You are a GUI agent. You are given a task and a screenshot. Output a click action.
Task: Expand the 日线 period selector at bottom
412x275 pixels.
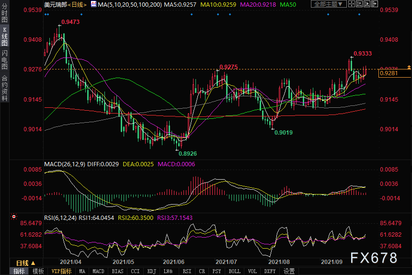point(25,263)
